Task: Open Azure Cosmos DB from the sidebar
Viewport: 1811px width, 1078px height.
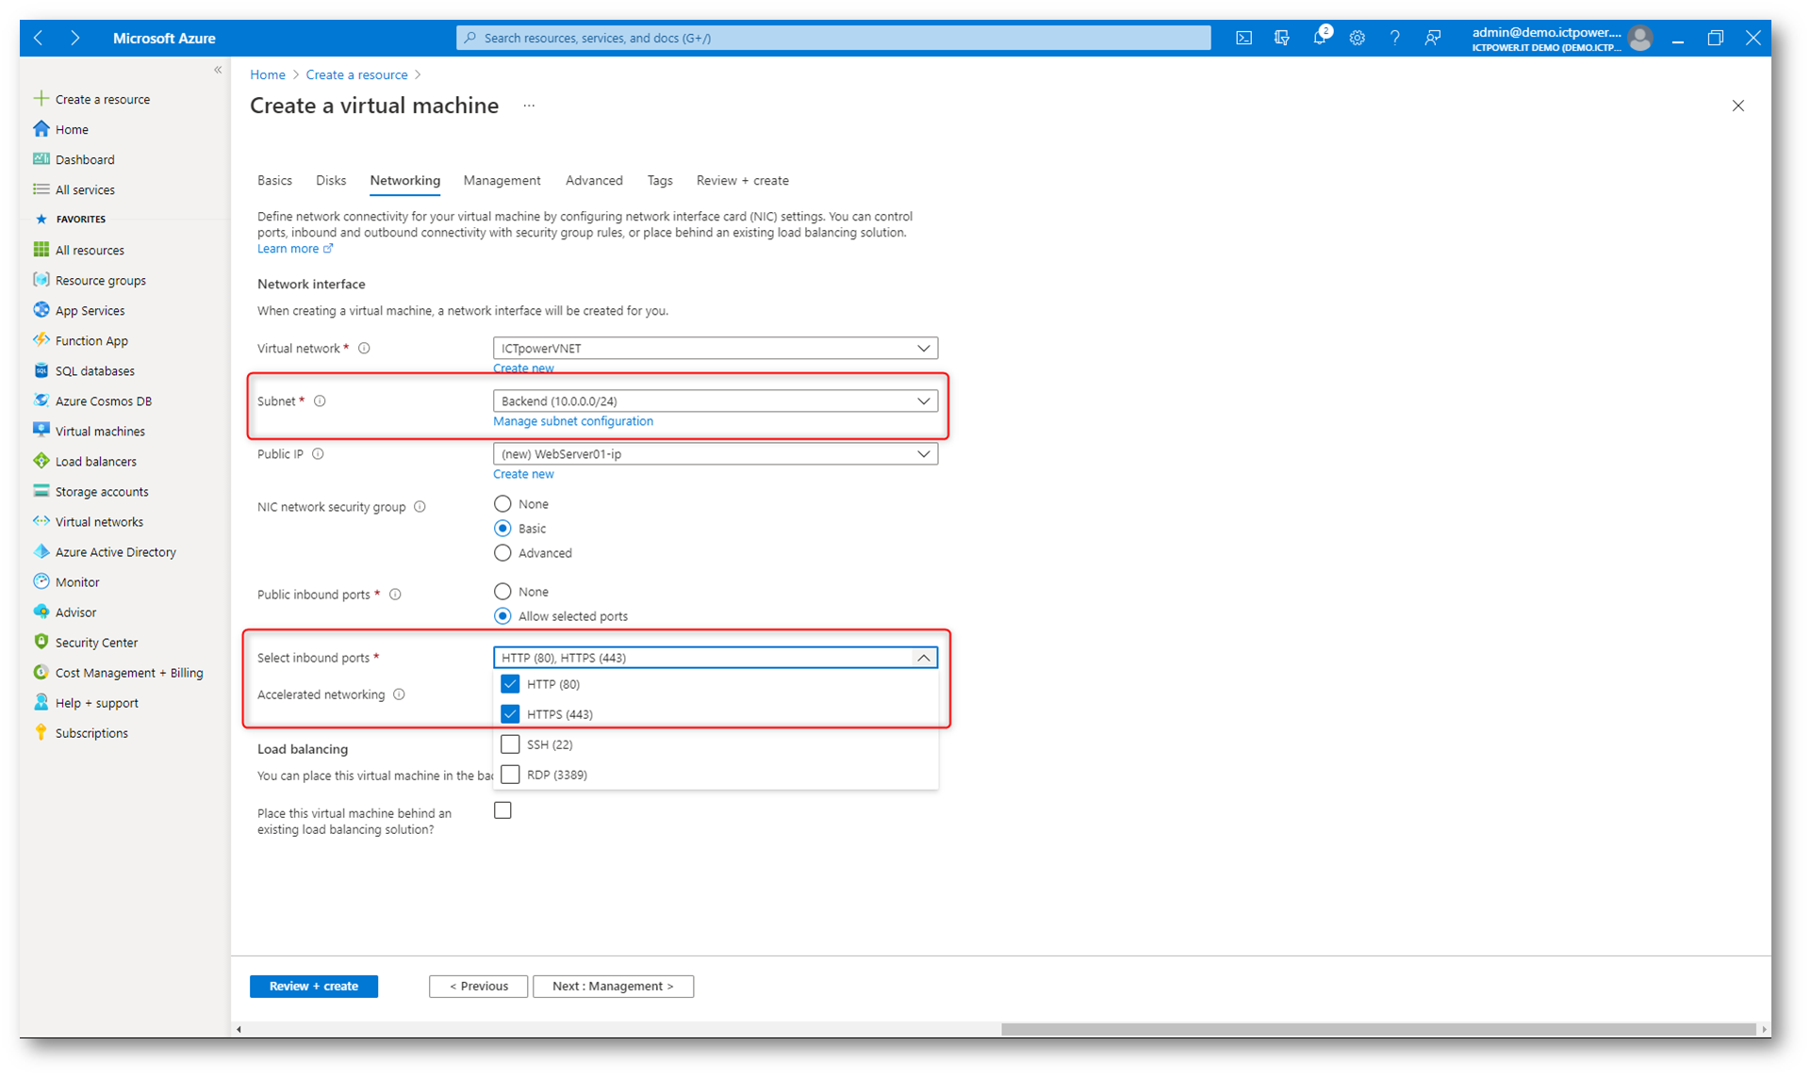Action: tap(104, 400)
